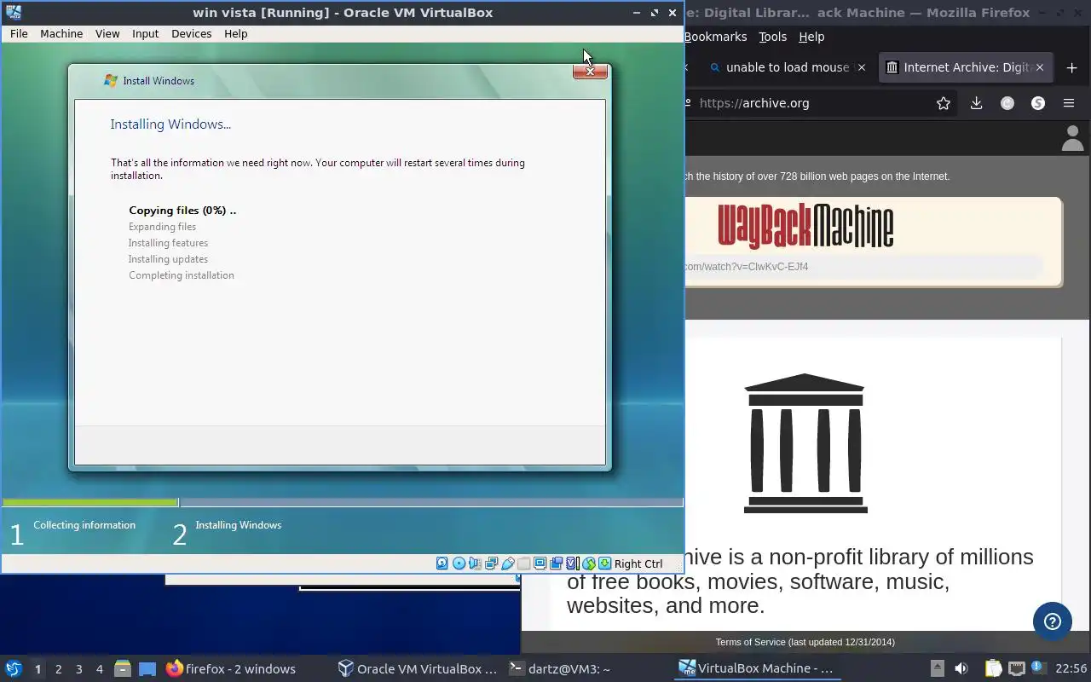Switch to workspace 4
The image size is (1091, 682).
pyautogui.click(x=99, y=669)
